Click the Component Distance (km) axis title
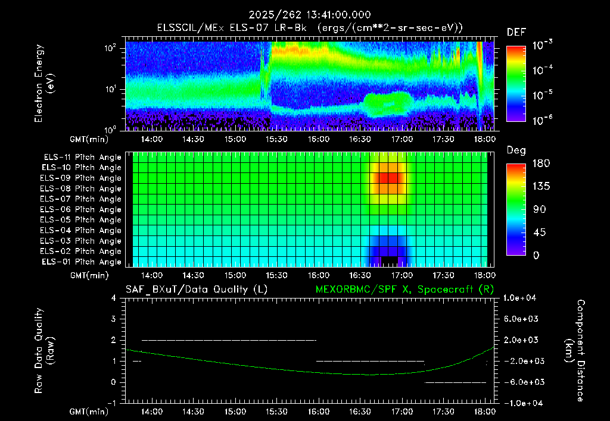This screenshot has width=610, height=421. coord(575,350)
